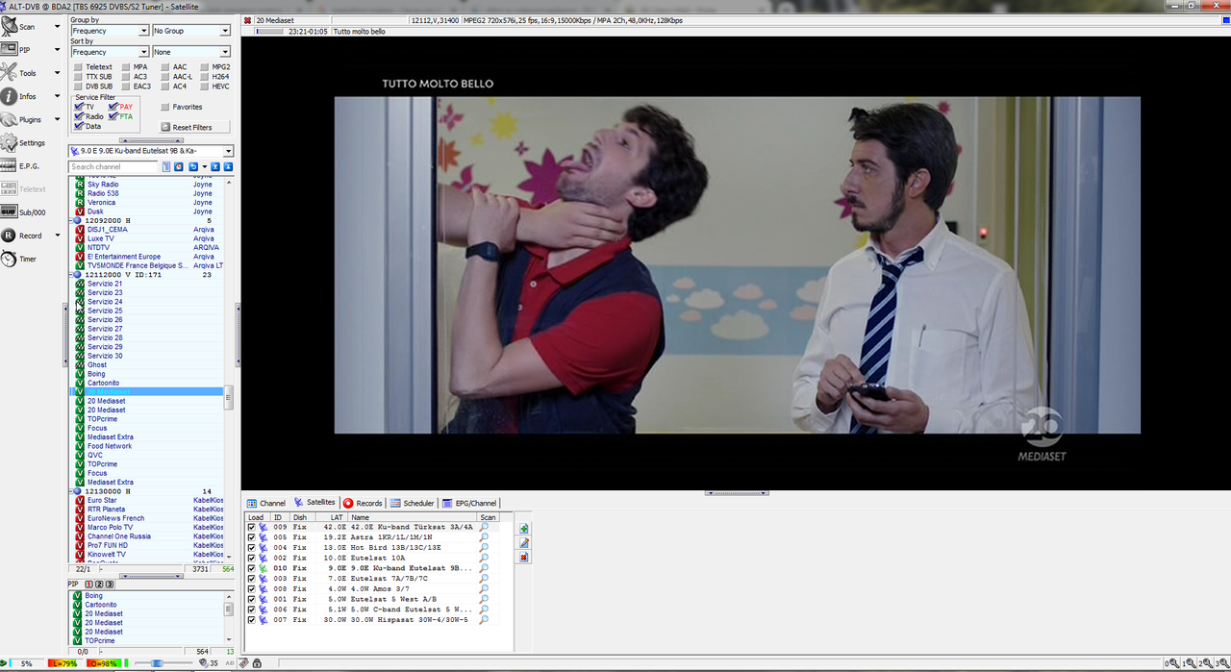Select PIP slot 2 button
This screenshot has height=672, width=1231.
coord(99,585)
